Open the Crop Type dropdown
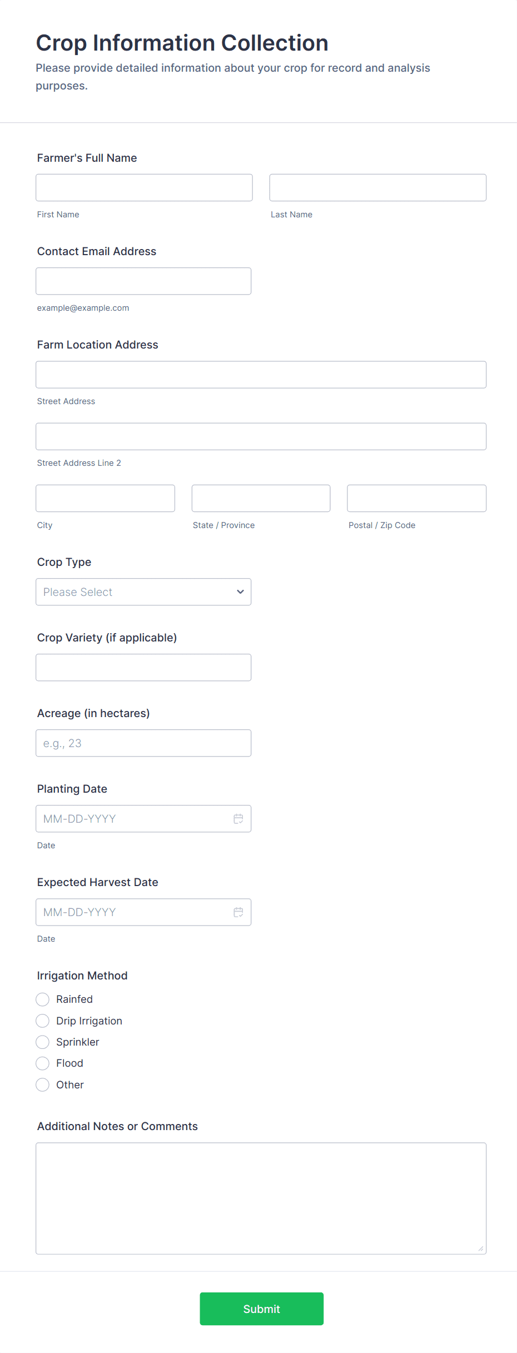The width and height of the screenshot is (517, 1353). coord(143,591)
